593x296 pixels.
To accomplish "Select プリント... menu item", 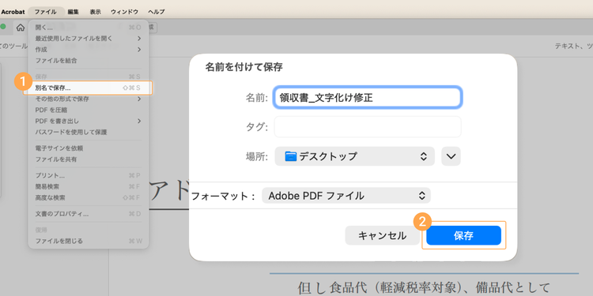I will tap(89, 175).
